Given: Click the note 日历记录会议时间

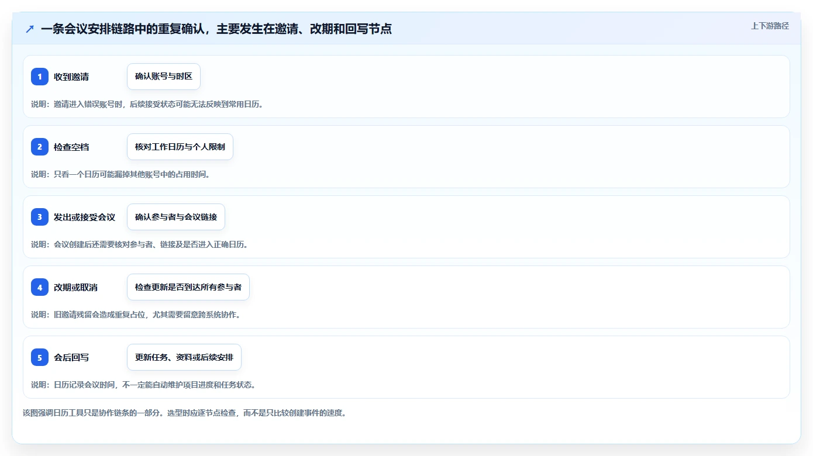Looking at the screenshot, I should 143,385.
